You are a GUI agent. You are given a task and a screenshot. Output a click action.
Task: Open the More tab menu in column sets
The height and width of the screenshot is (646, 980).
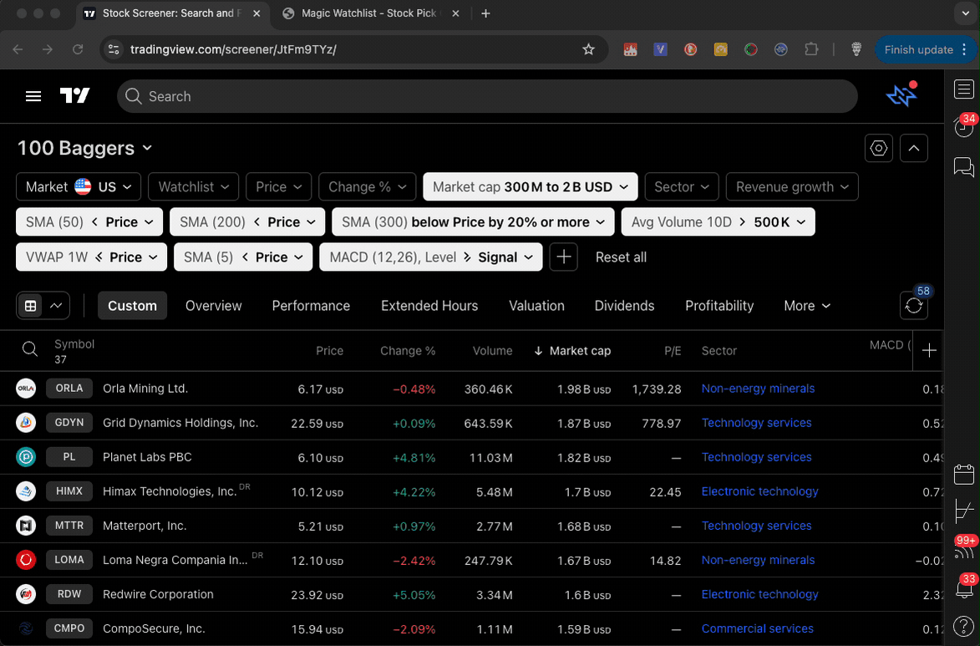coord(806,306)
